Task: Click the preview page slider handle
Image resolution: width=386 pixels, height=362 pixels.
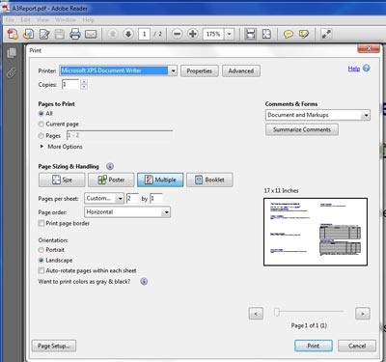Action: click(277, 312)
